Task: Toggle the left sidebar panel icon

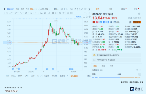Action: (x=5, y=9)
